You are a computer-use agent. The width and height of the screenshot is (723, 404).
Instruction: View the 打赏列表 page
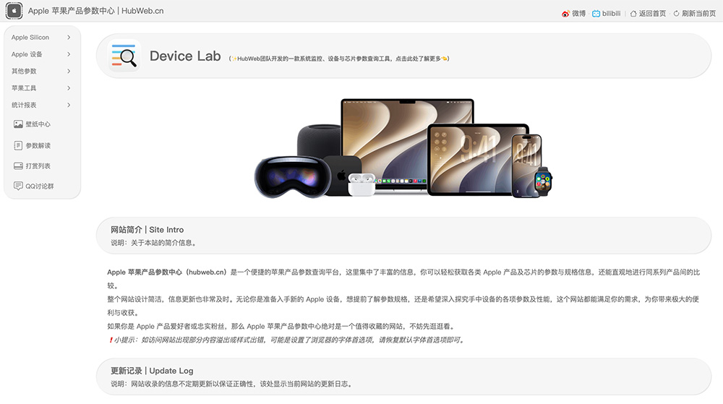pos(38,166)
